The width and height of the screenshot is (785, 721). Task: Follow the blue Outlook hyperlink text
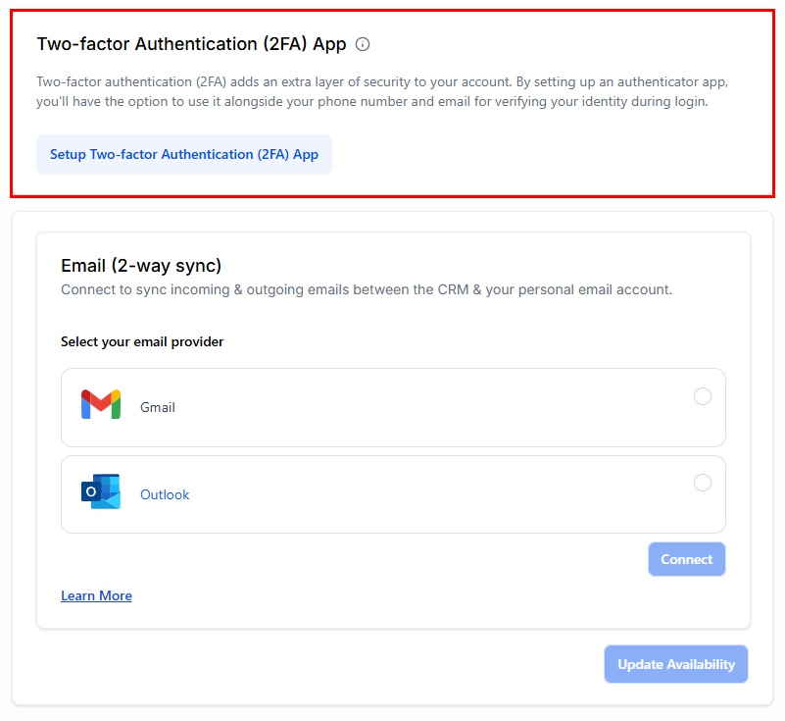(x=164, y=494)
